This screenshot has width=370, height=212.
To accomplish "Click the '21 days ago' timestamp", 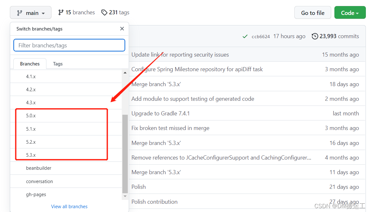I will coord(344,187).
